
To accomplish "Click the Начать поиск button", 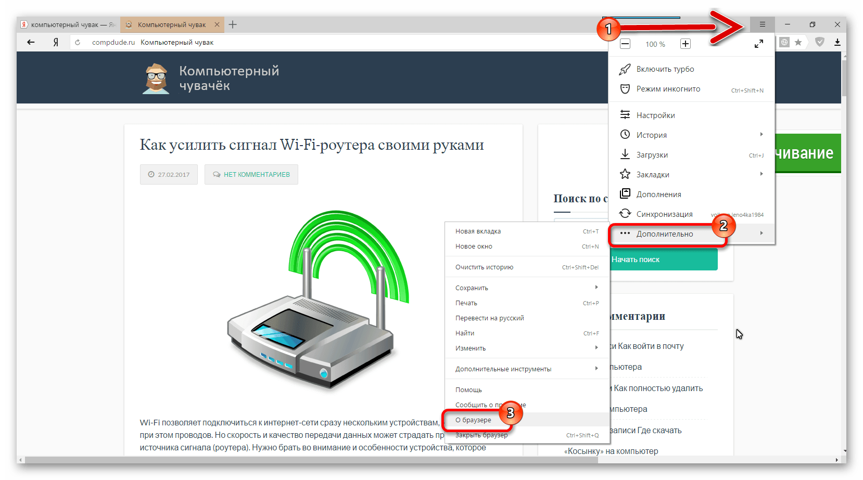I will click(x=663, y=259).
